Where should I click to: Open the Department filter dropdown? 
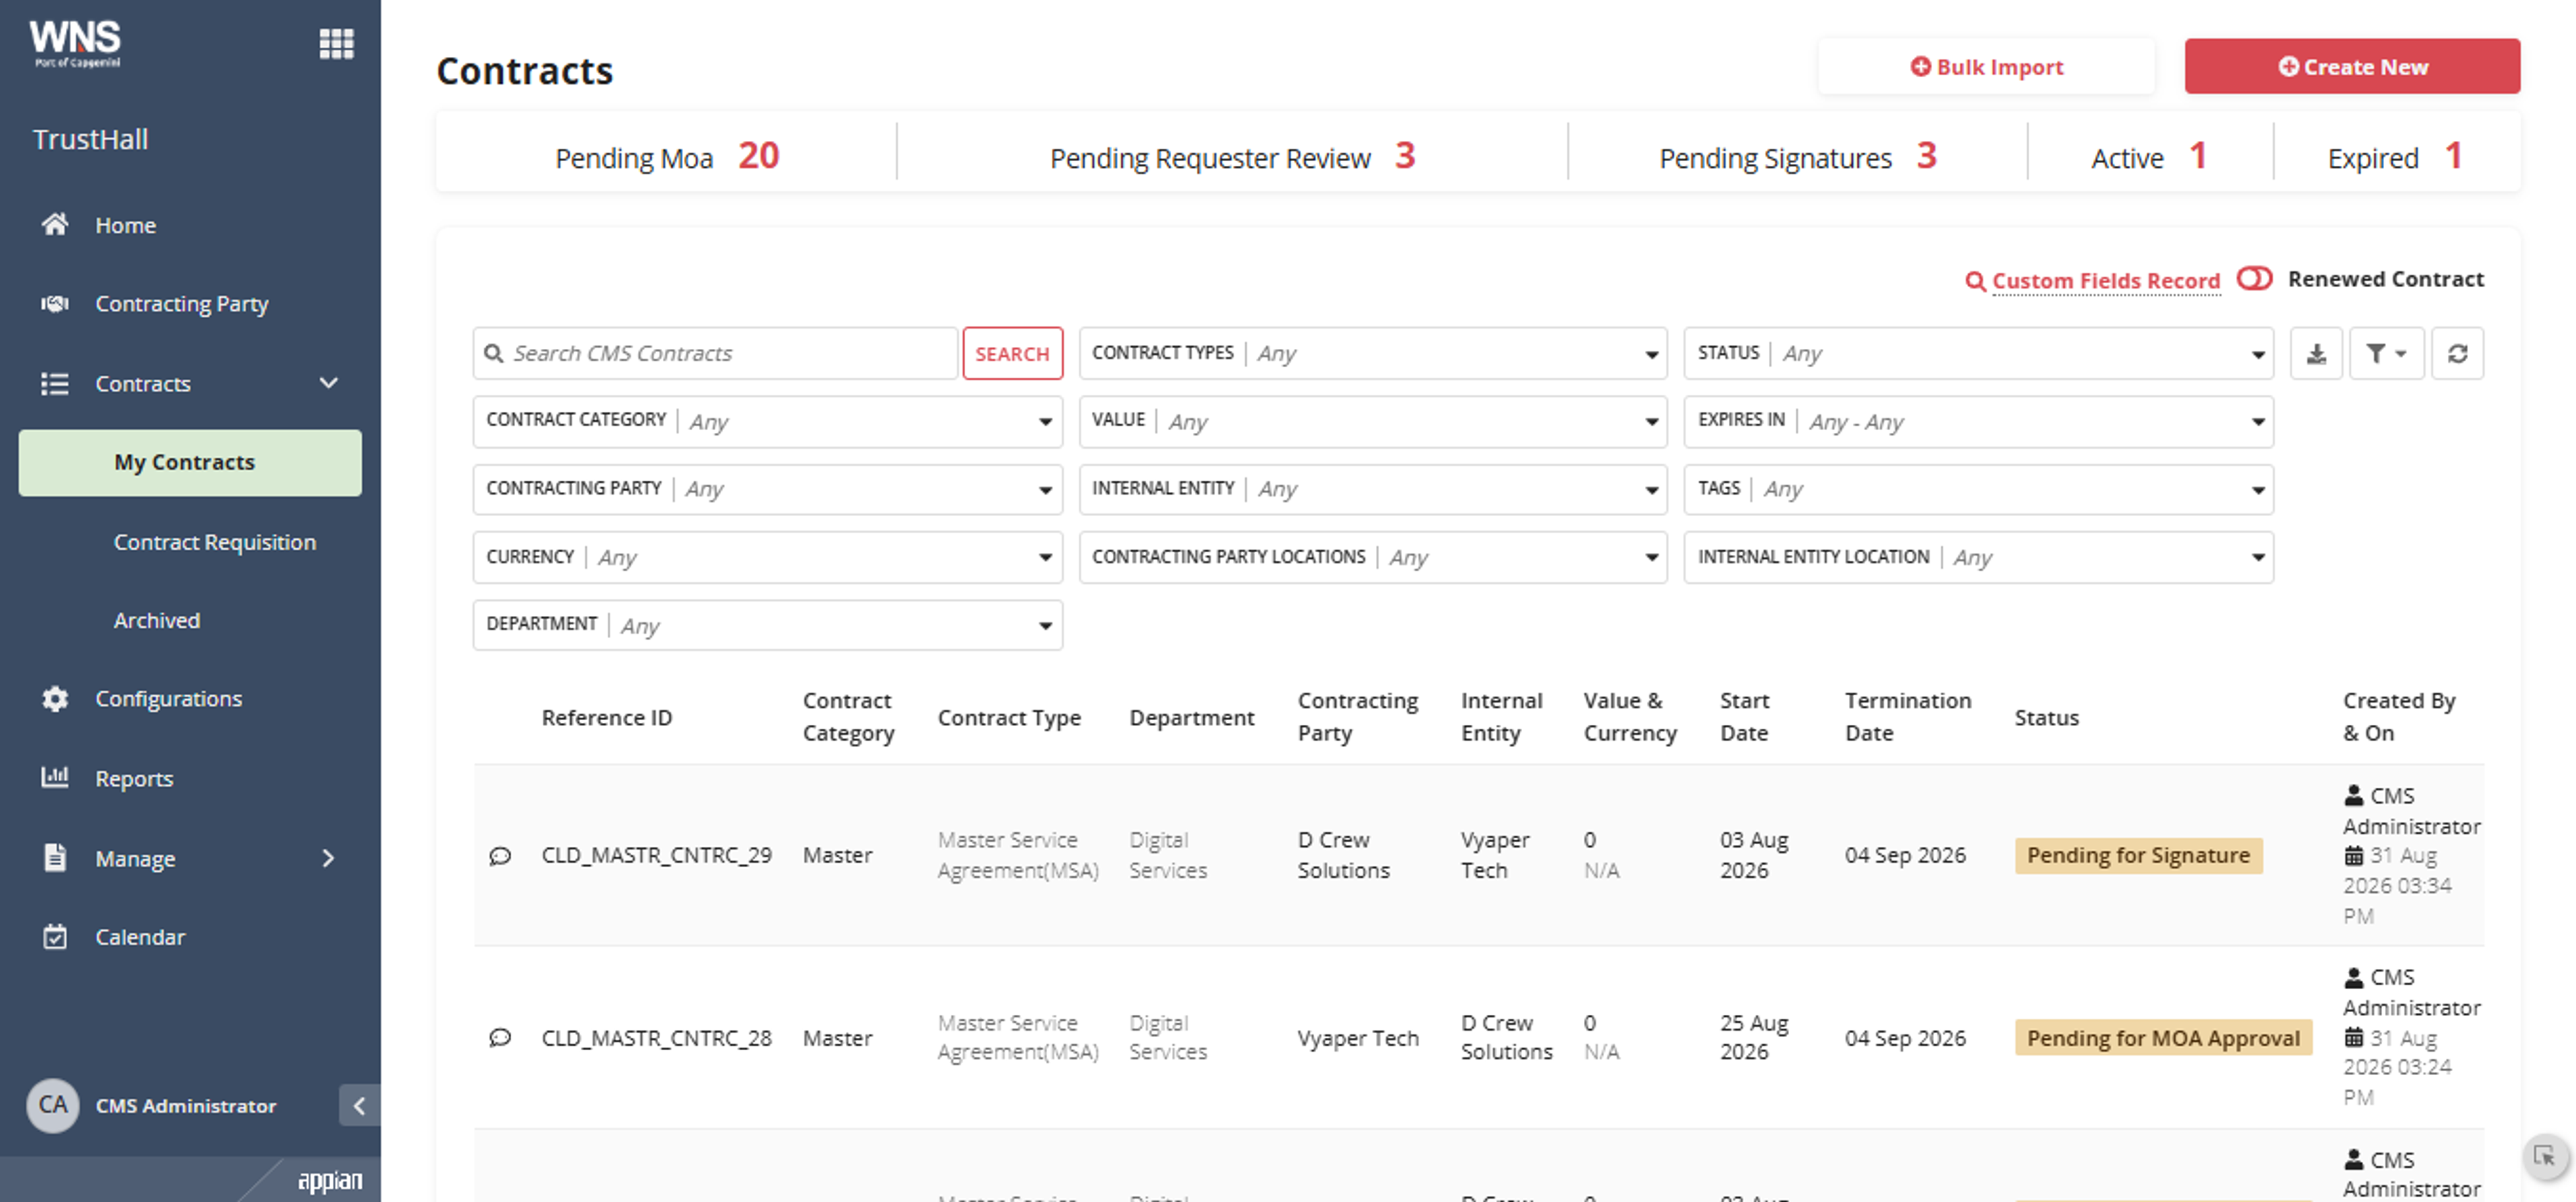point(767,625)
